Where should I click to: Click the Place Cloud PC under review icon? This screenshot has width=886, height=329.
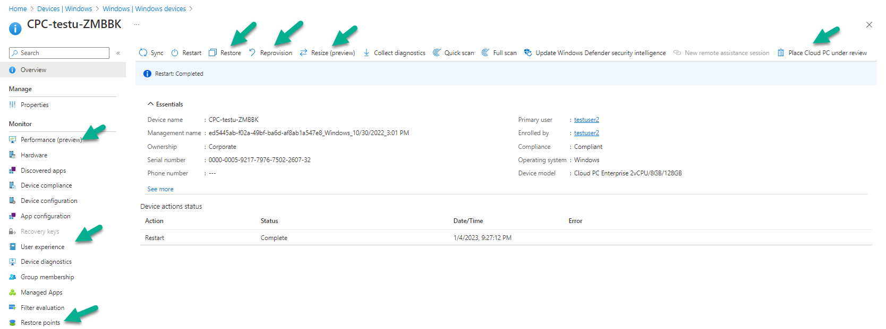click(x=781, y=52)
